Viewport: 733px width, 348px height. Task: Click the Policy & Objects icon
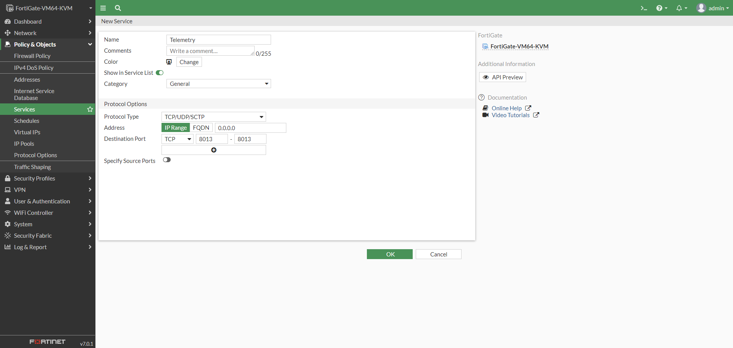point(8,45)
